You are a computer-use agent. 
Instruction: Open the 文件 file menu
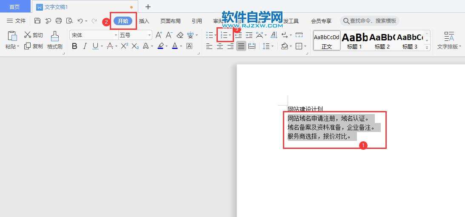click(x=16, y=21)
